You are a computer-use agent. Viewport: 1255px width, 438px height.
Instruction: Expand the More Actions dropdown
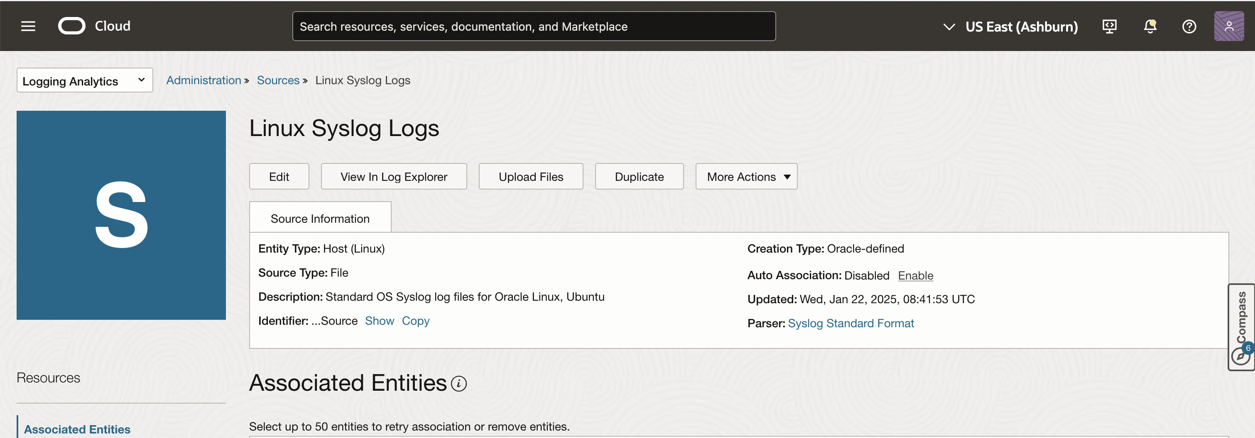[746, 177]
